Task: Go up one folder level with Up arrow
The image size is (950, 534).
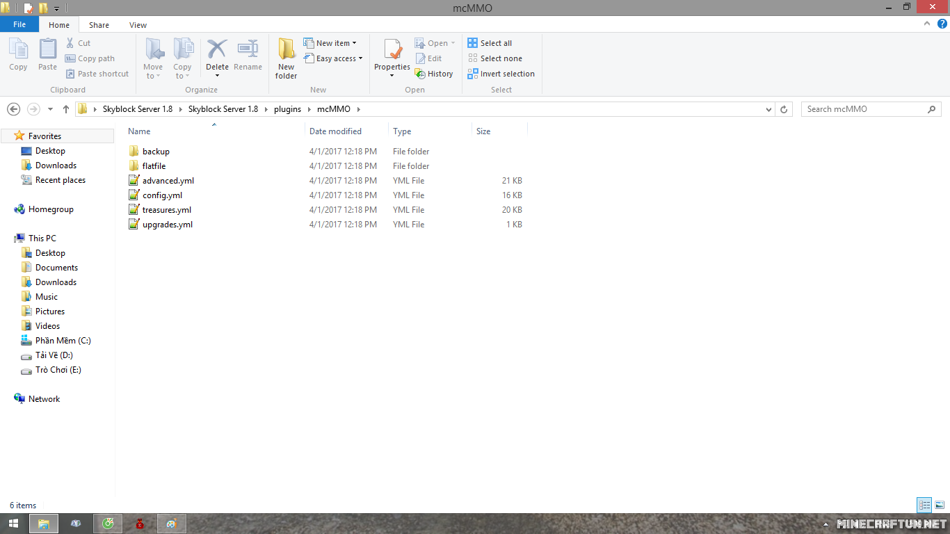Action: coord(66,109)
